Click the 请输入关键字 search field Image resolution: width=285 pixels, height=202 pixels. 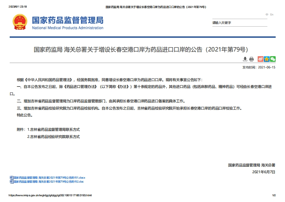click(239, 23)
